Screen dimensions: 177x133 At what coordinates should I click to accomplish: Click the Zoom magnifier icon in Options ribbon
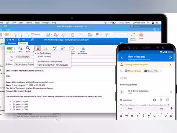coord(28,48)
